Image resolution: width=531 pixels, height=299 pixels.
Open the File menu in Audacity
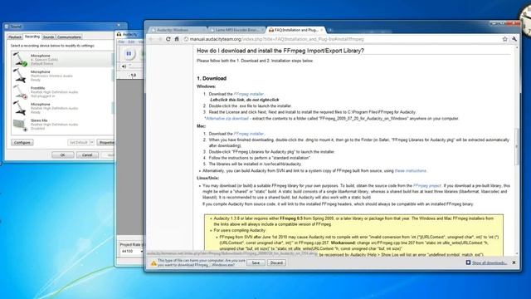(122, 42)
